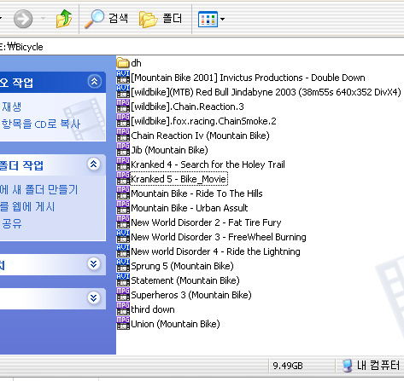Select Jib (Mountain Bike) MPG icon
Screen dimensions: 404x381
[x=123, y=150]
